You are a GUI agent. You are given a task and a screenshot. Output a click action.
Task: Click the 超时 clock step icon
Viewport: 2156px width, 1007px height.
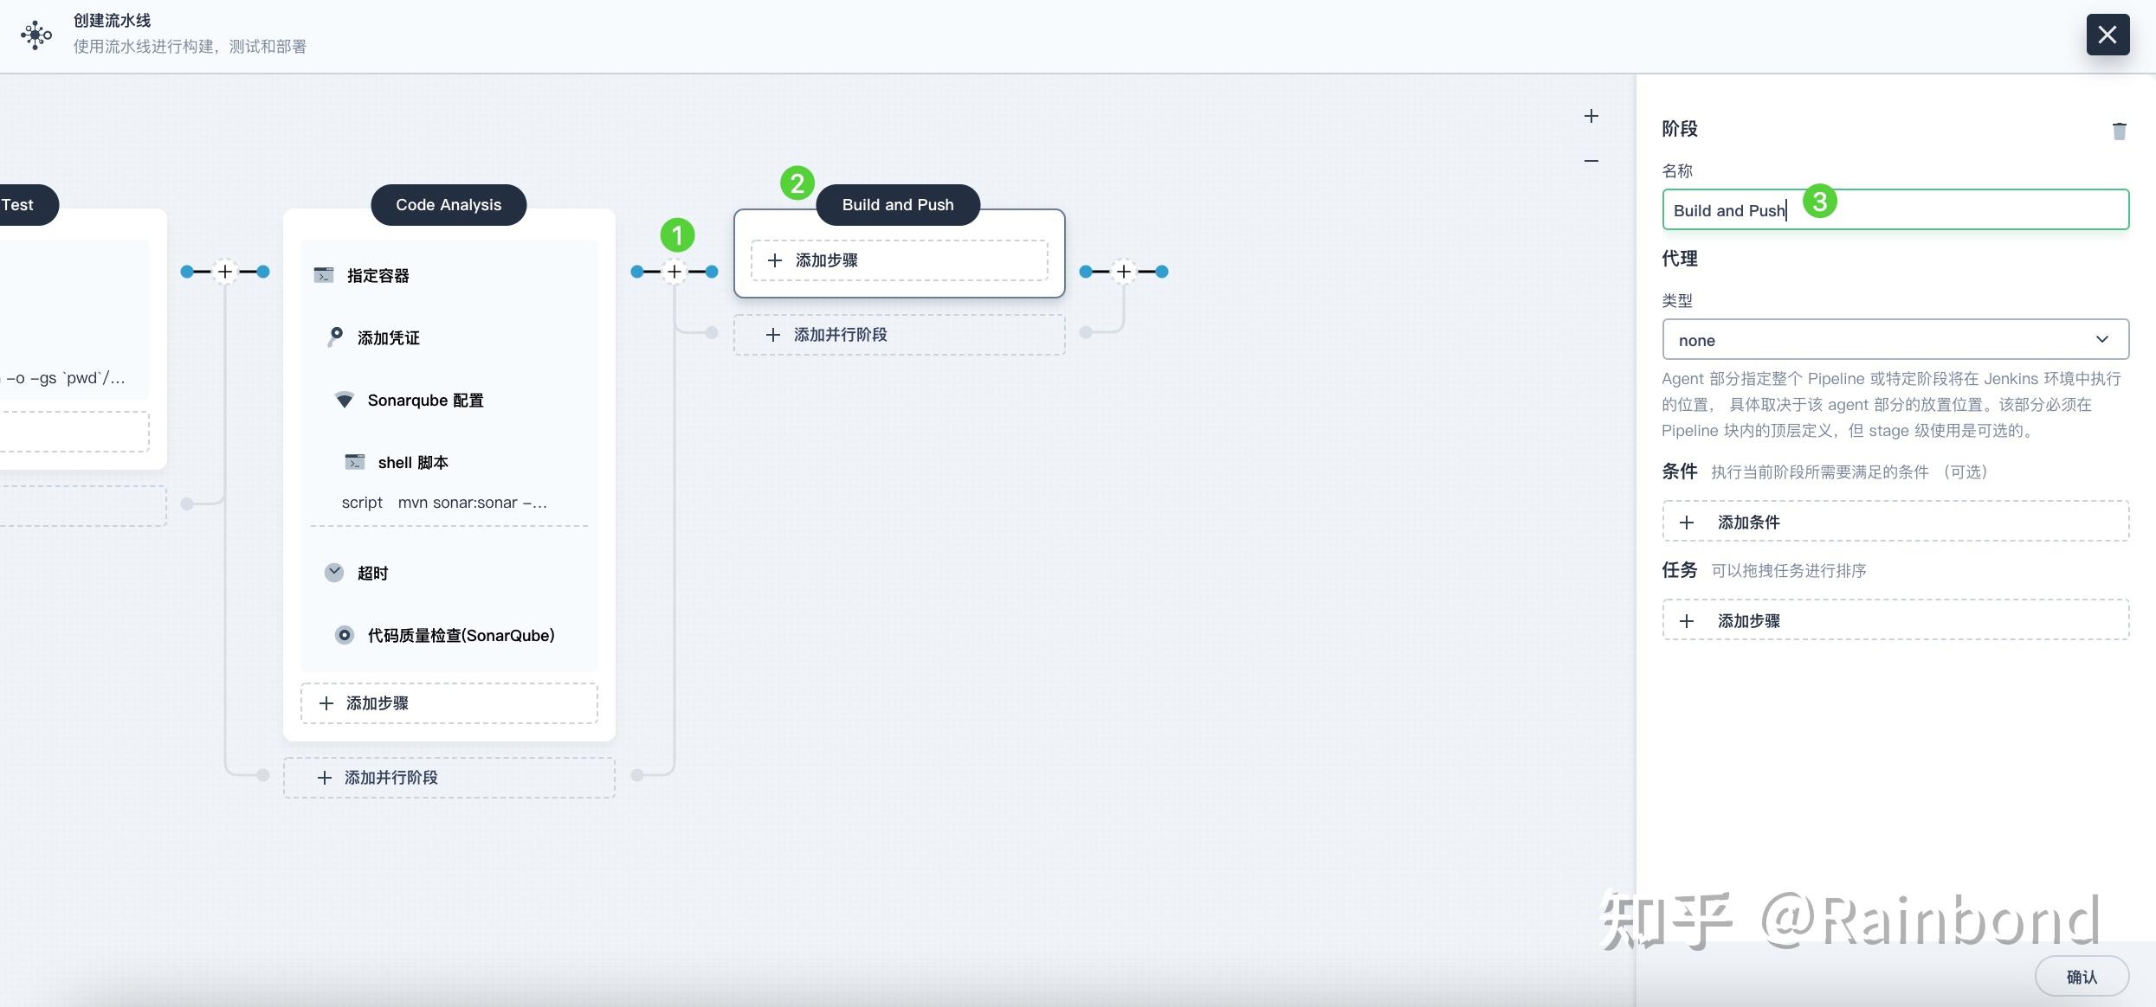(x=334, y=573)
